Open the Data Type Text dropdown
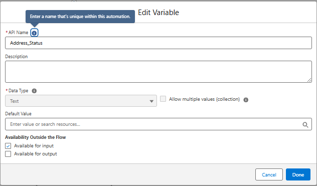The image size is (317, 186). (81, 101)
